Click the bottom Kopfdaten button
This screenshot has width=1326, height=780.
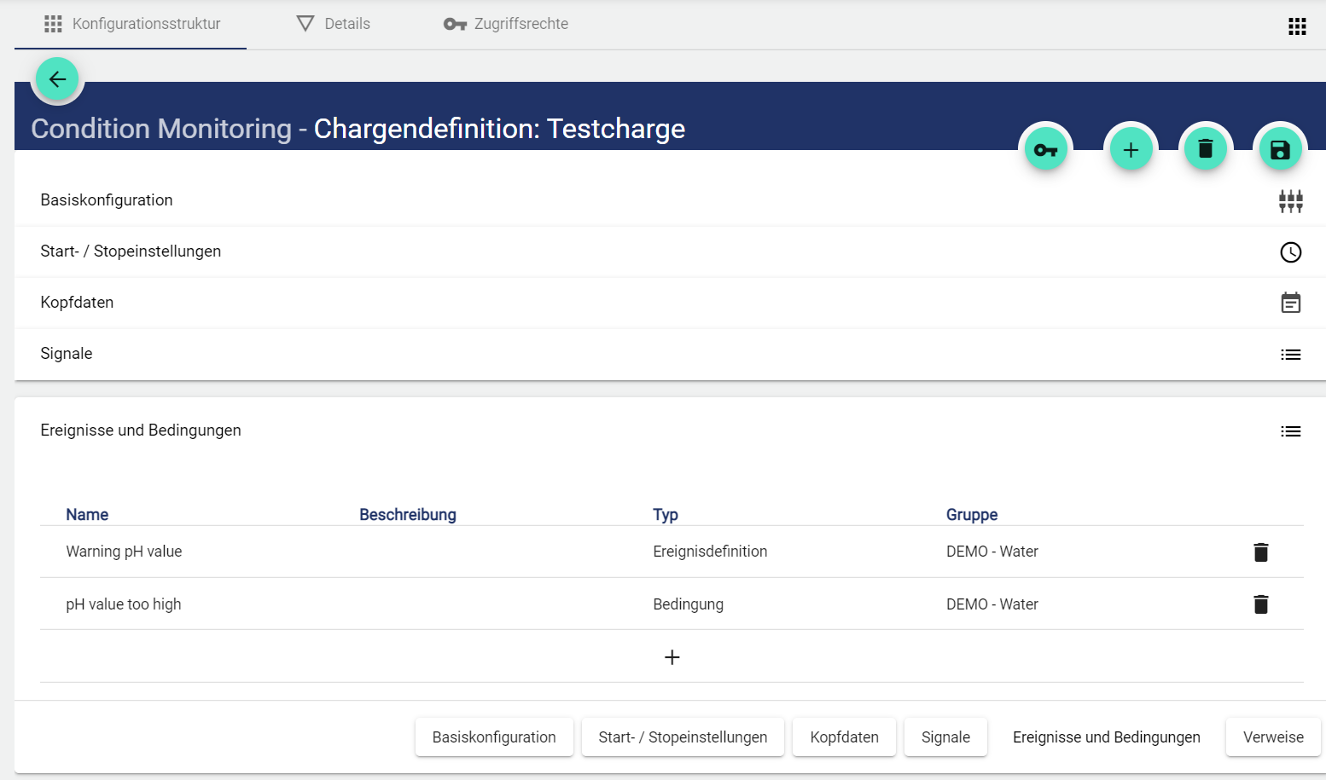click(844, 737)
